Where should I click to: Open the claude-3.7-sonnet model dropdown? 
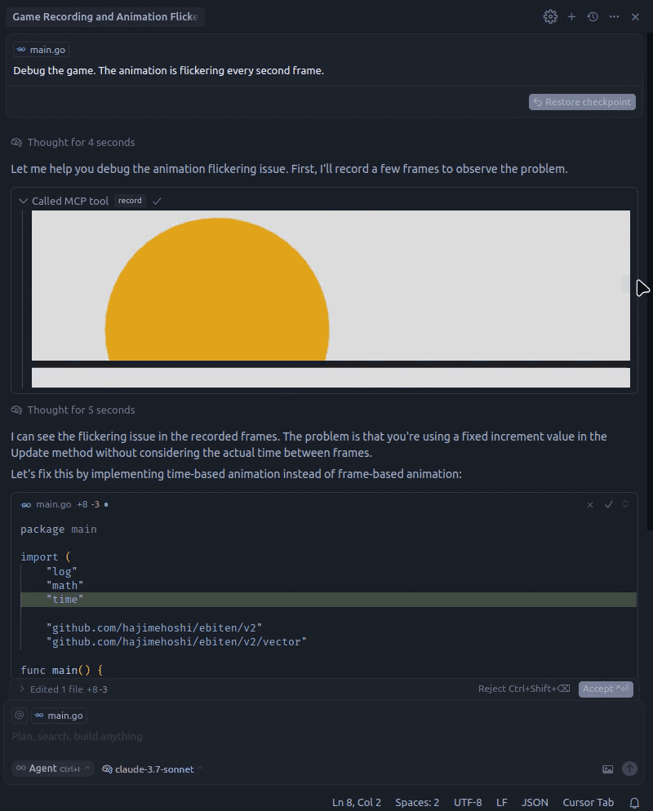click(152, 769)
